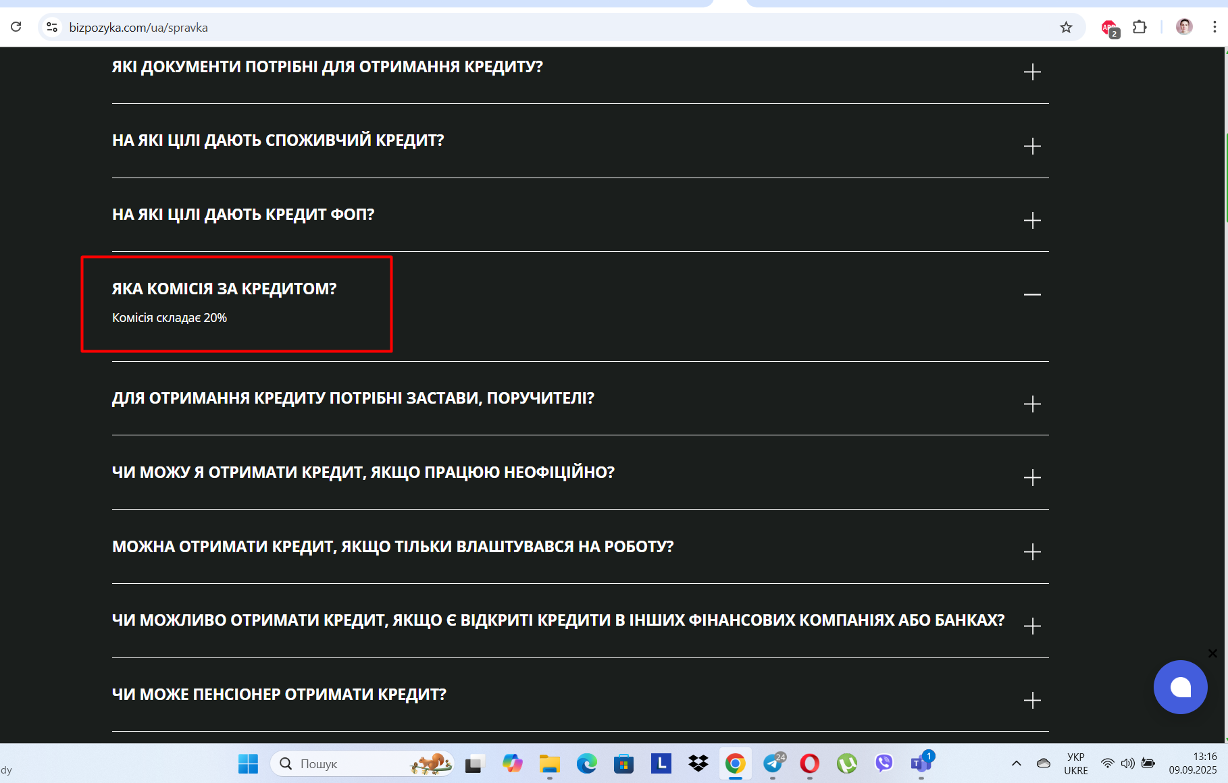This screenshot has height=783, width=1228.
Task: Expand 'Чи можливо отримати кредит, якщо є відкриті кредити' plus
Action: [1032, 626]
